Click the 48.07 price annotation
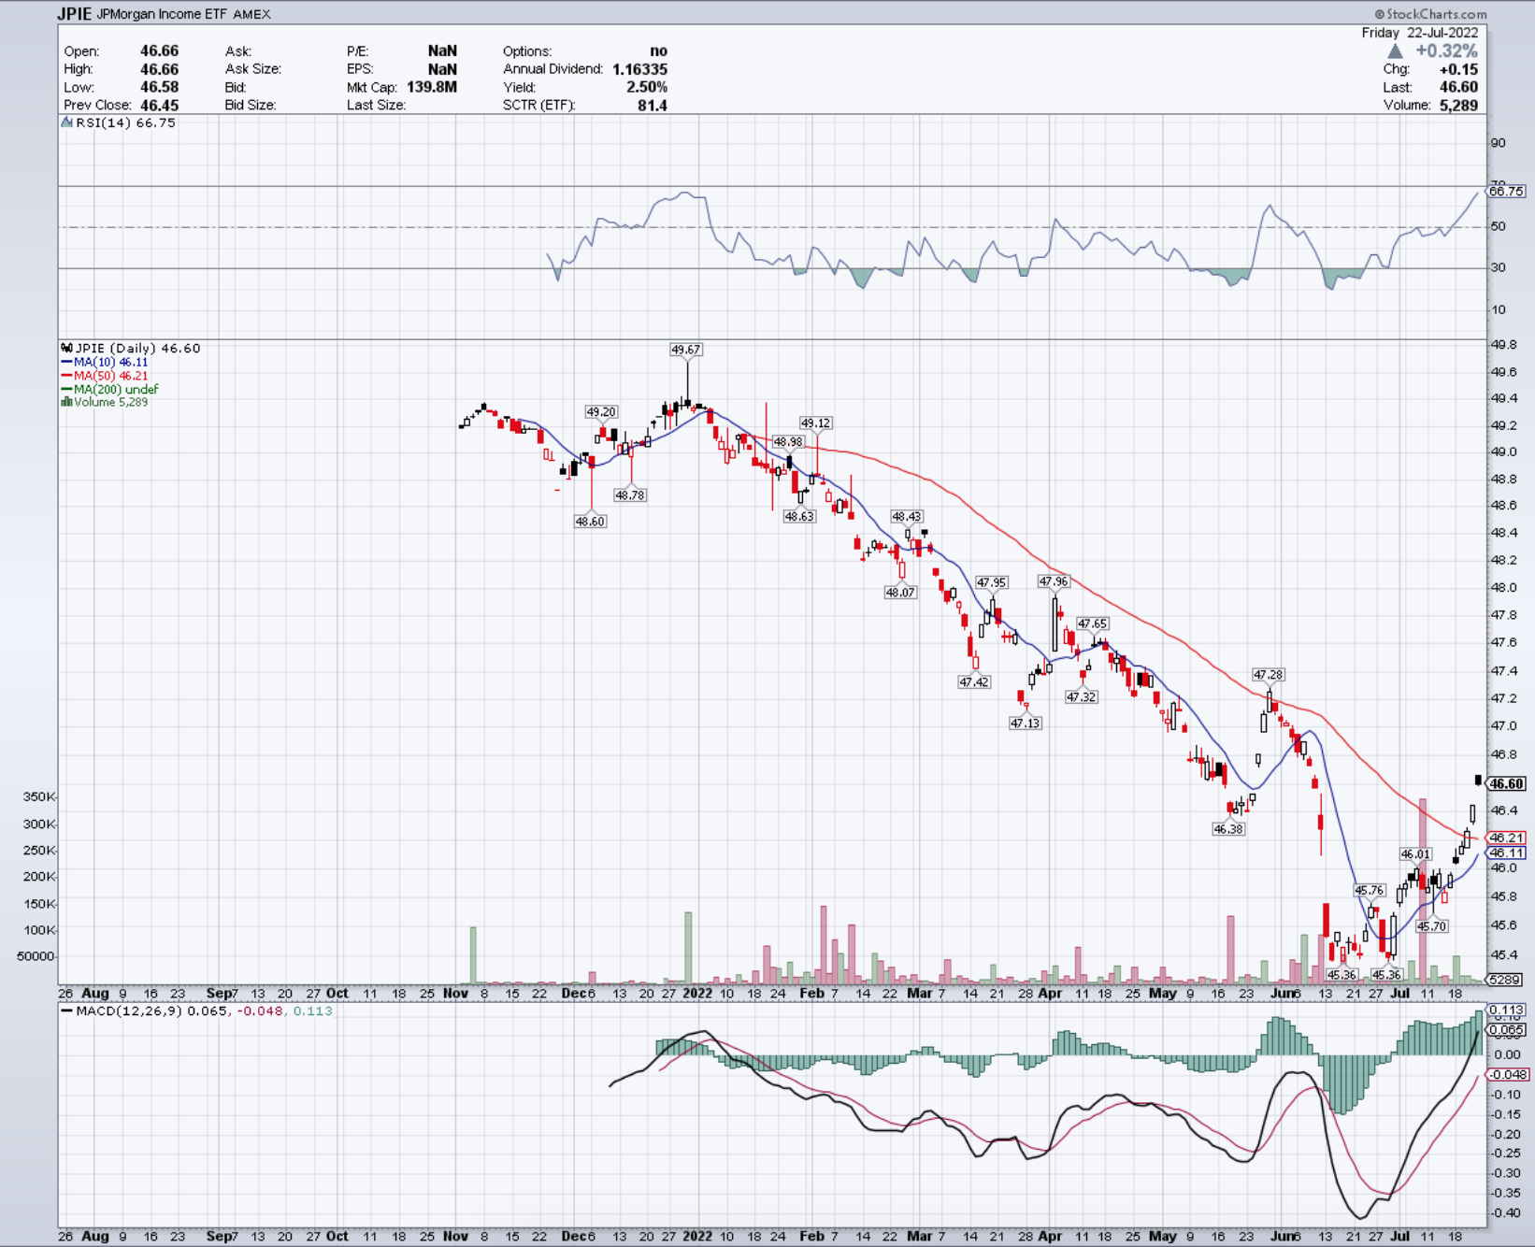Screen dimensions: 1535x1247 coord(900,593)
